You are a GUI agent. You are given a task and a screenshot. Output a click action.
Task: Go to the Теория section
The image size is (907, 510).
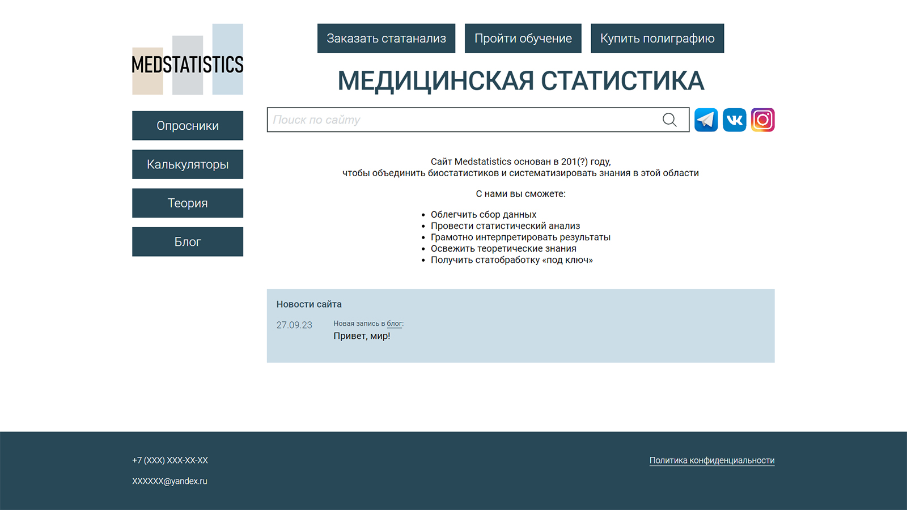click(188, 203)
